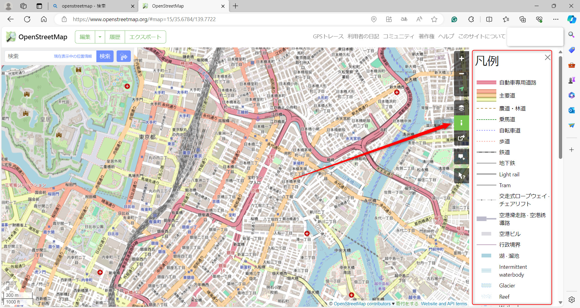Open Copilot in the browser sidebar

[x=571, y=19]
